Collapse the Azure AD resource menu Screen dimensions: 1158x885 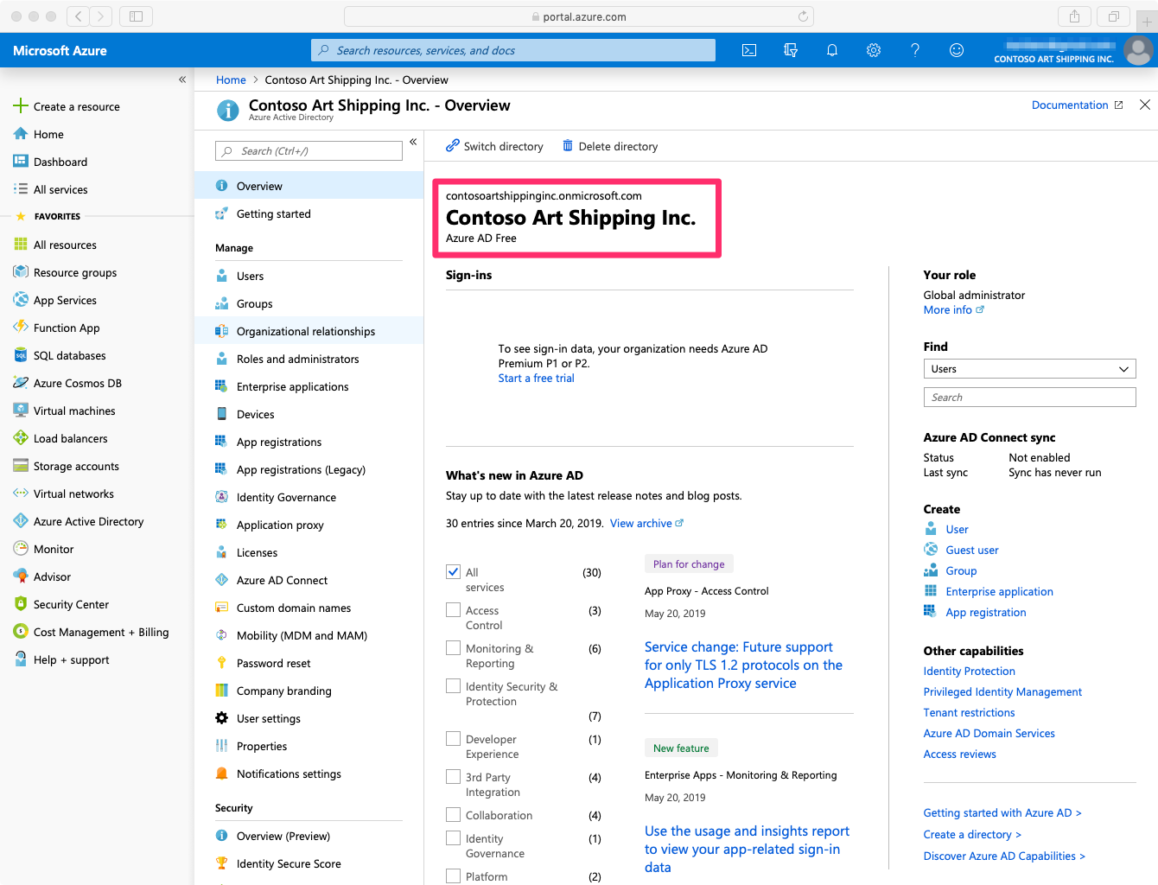413,142
